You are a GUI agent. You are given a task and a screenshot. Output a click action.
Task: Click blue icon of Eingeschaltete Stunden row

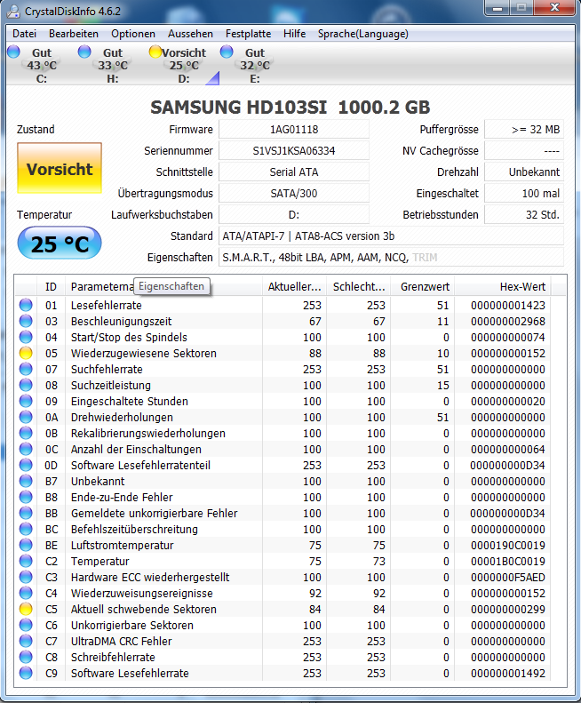[x=26, y=401]
